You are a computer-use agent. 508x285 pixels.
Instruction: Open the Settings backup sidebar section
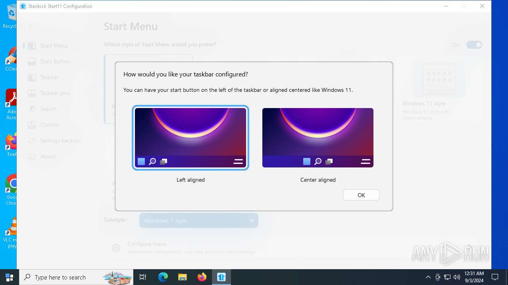54,141
